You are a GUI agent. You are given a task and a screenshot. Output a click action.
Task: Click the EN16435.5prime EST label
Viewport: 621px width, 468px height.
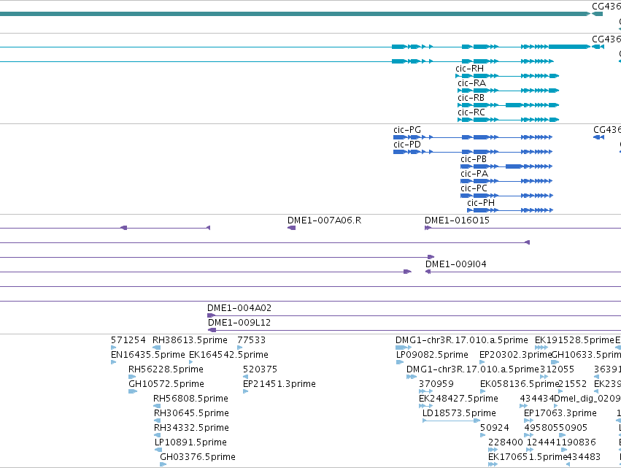click(147, 355)
